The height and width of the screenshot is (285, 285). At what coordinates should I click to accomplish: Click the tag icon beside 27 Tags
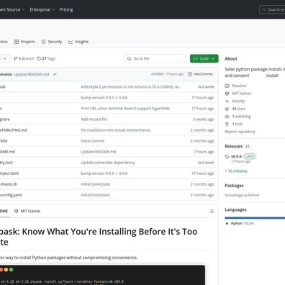pyautogui.click(x=39, y=58)
